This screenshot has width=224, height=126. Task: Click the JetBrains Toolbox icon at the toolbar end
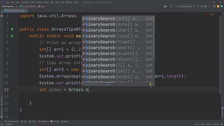coord(222,6)
